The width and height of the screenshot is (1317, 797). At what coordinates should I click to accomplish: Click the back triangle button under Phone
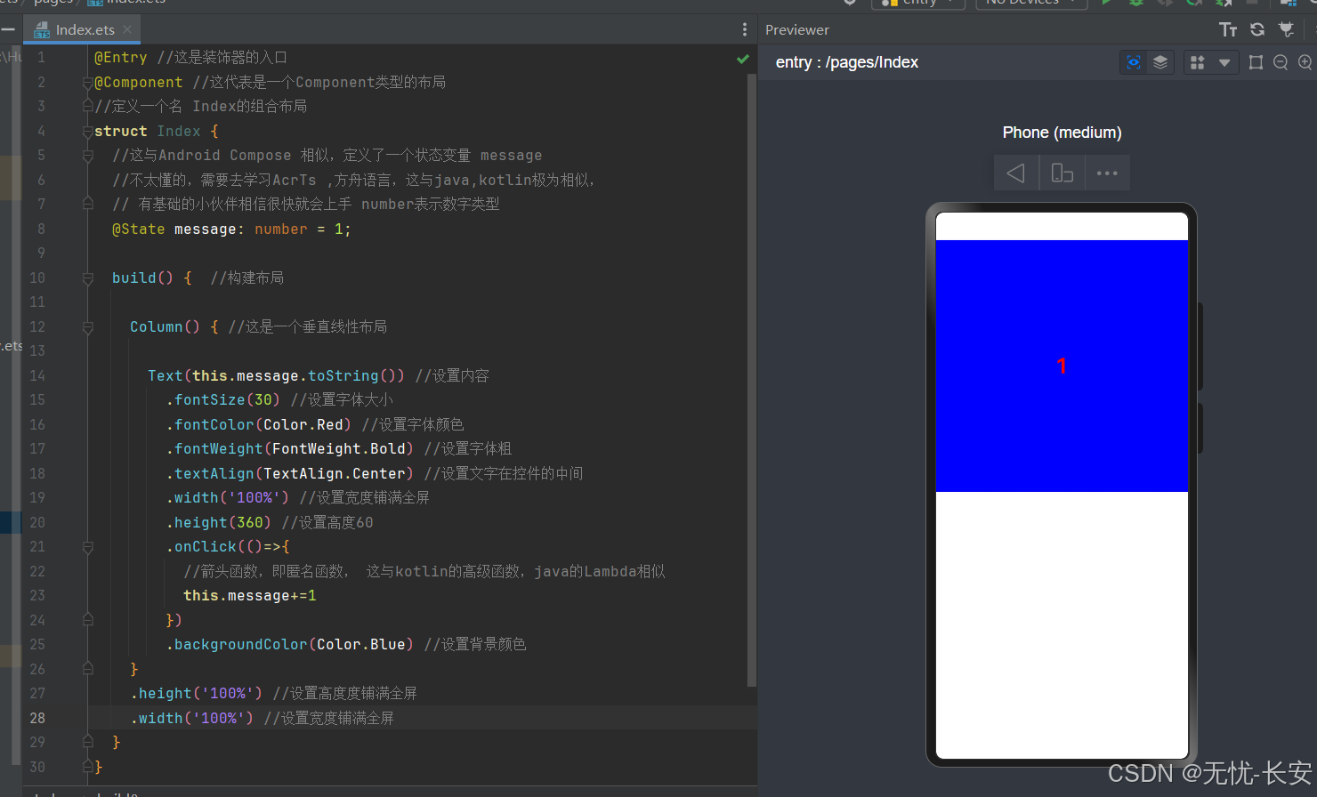coord(1016,173)
